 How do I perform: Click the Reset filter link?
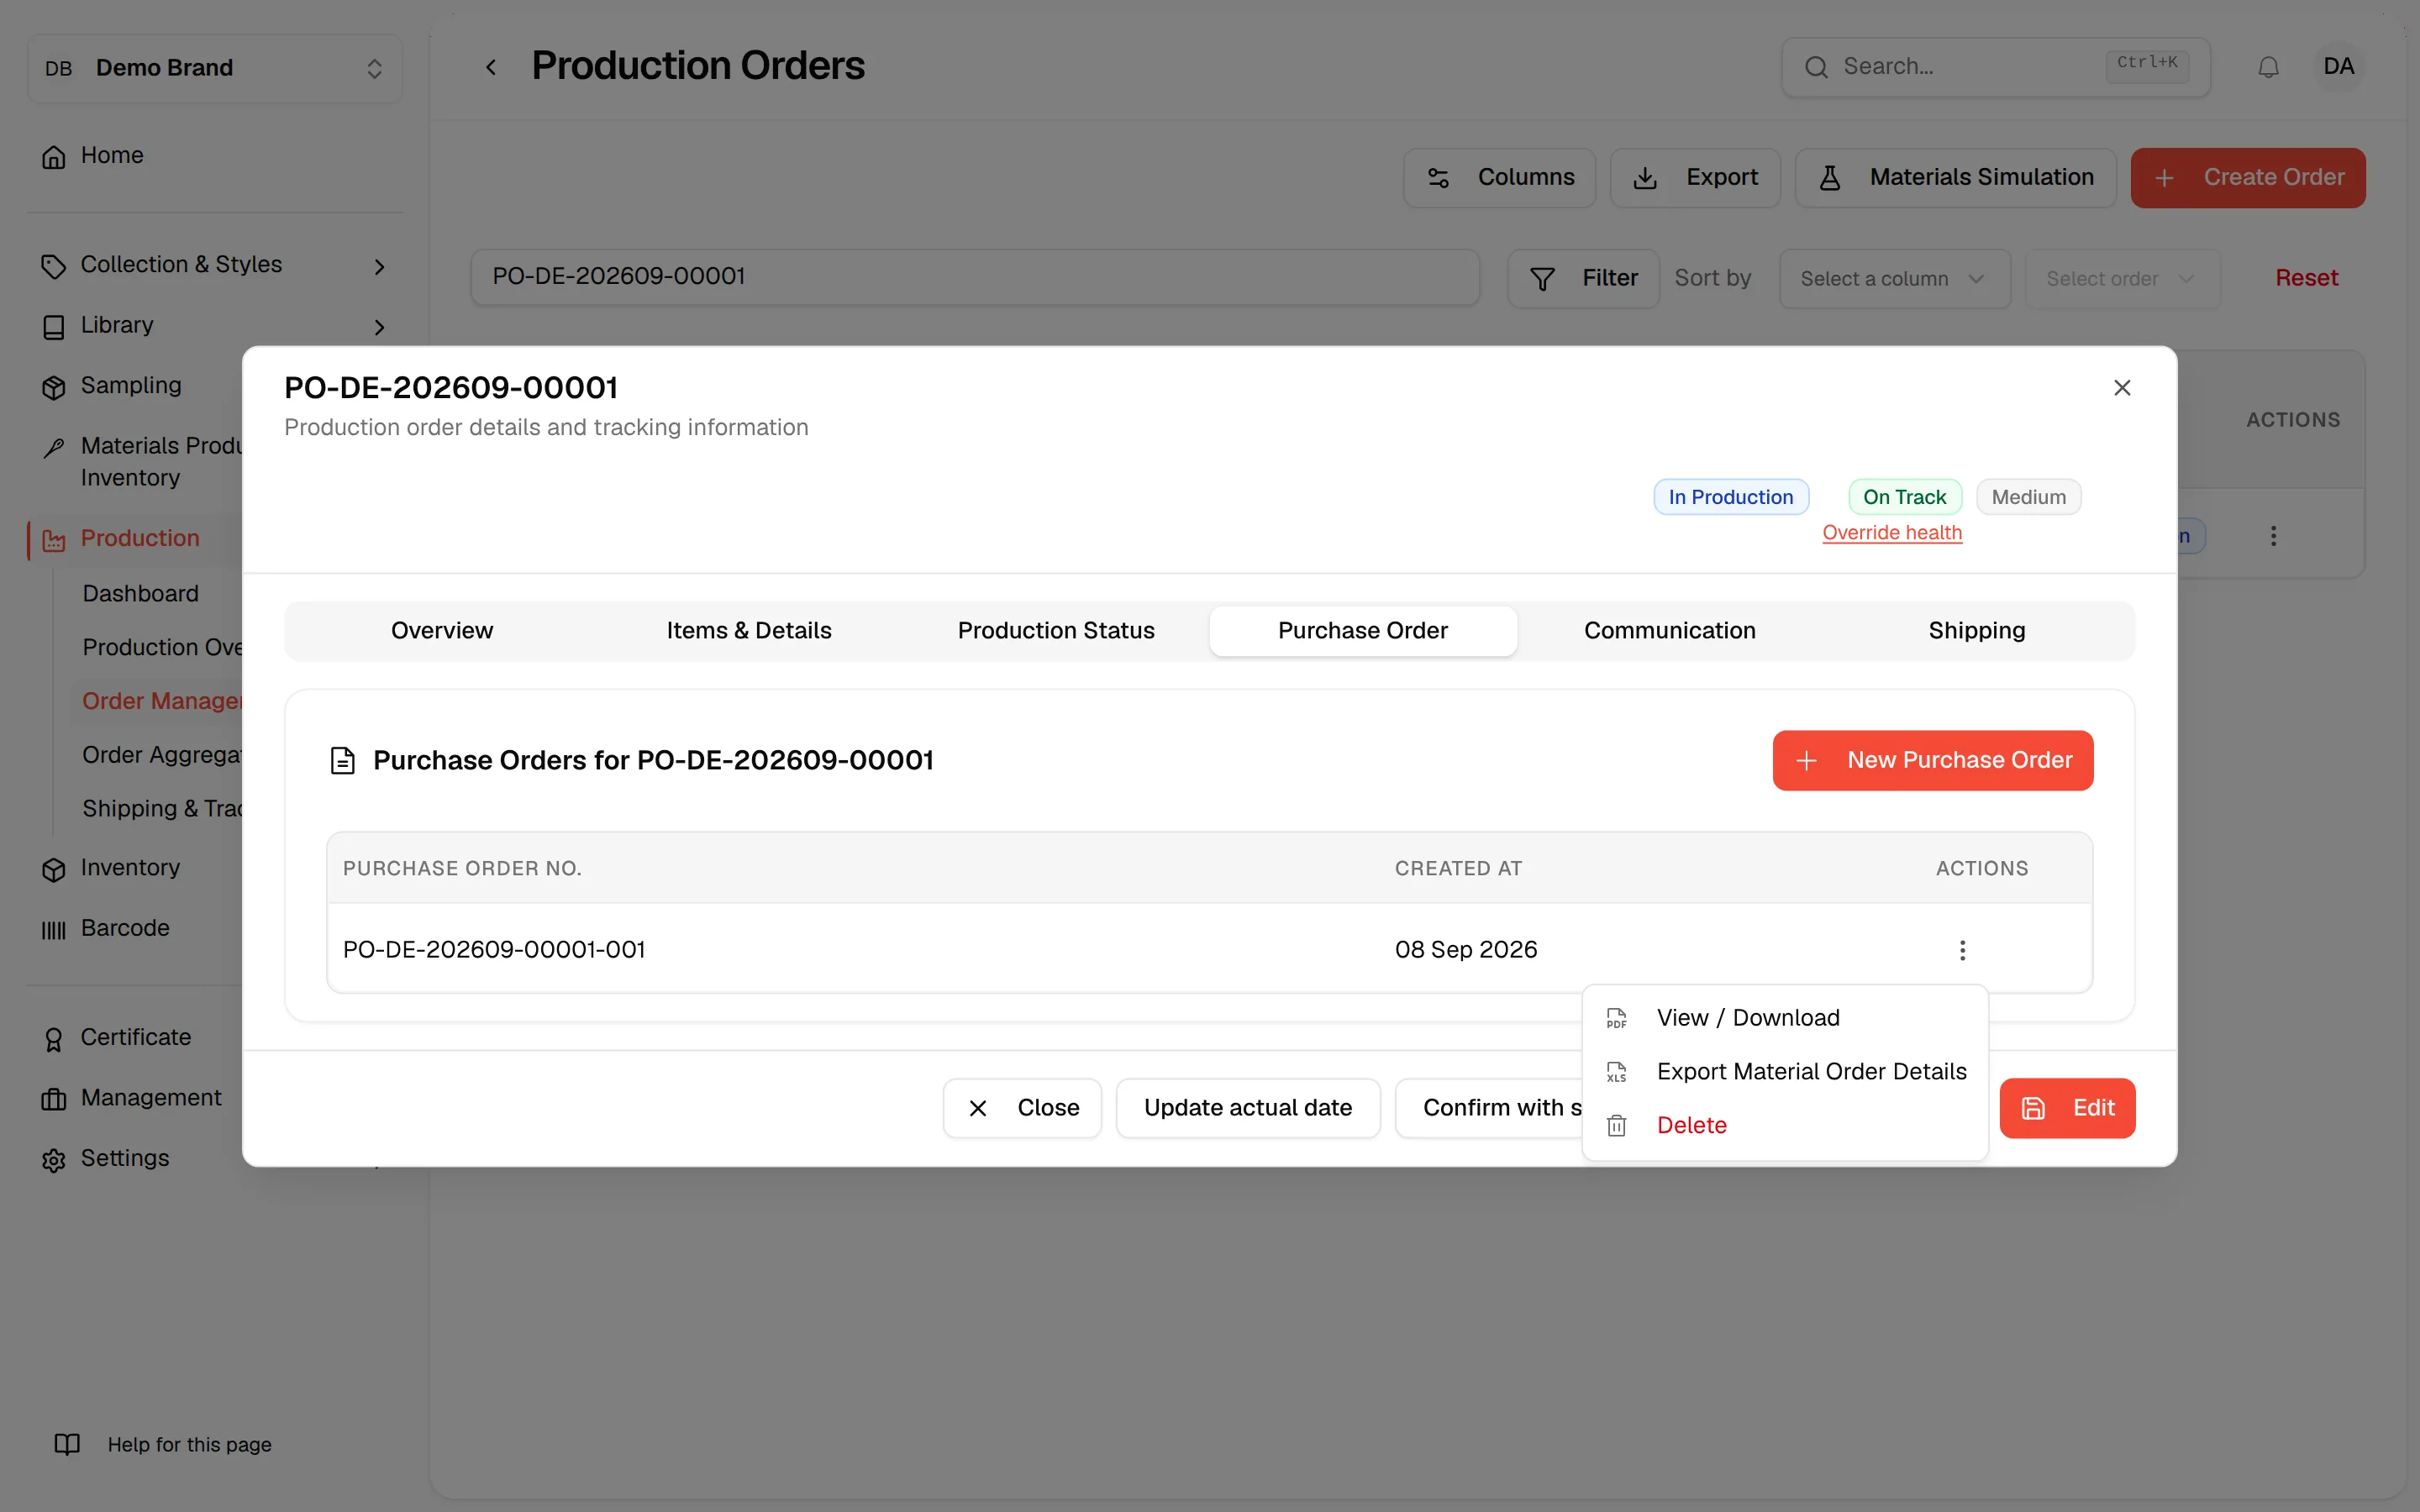pos(2306,279)
